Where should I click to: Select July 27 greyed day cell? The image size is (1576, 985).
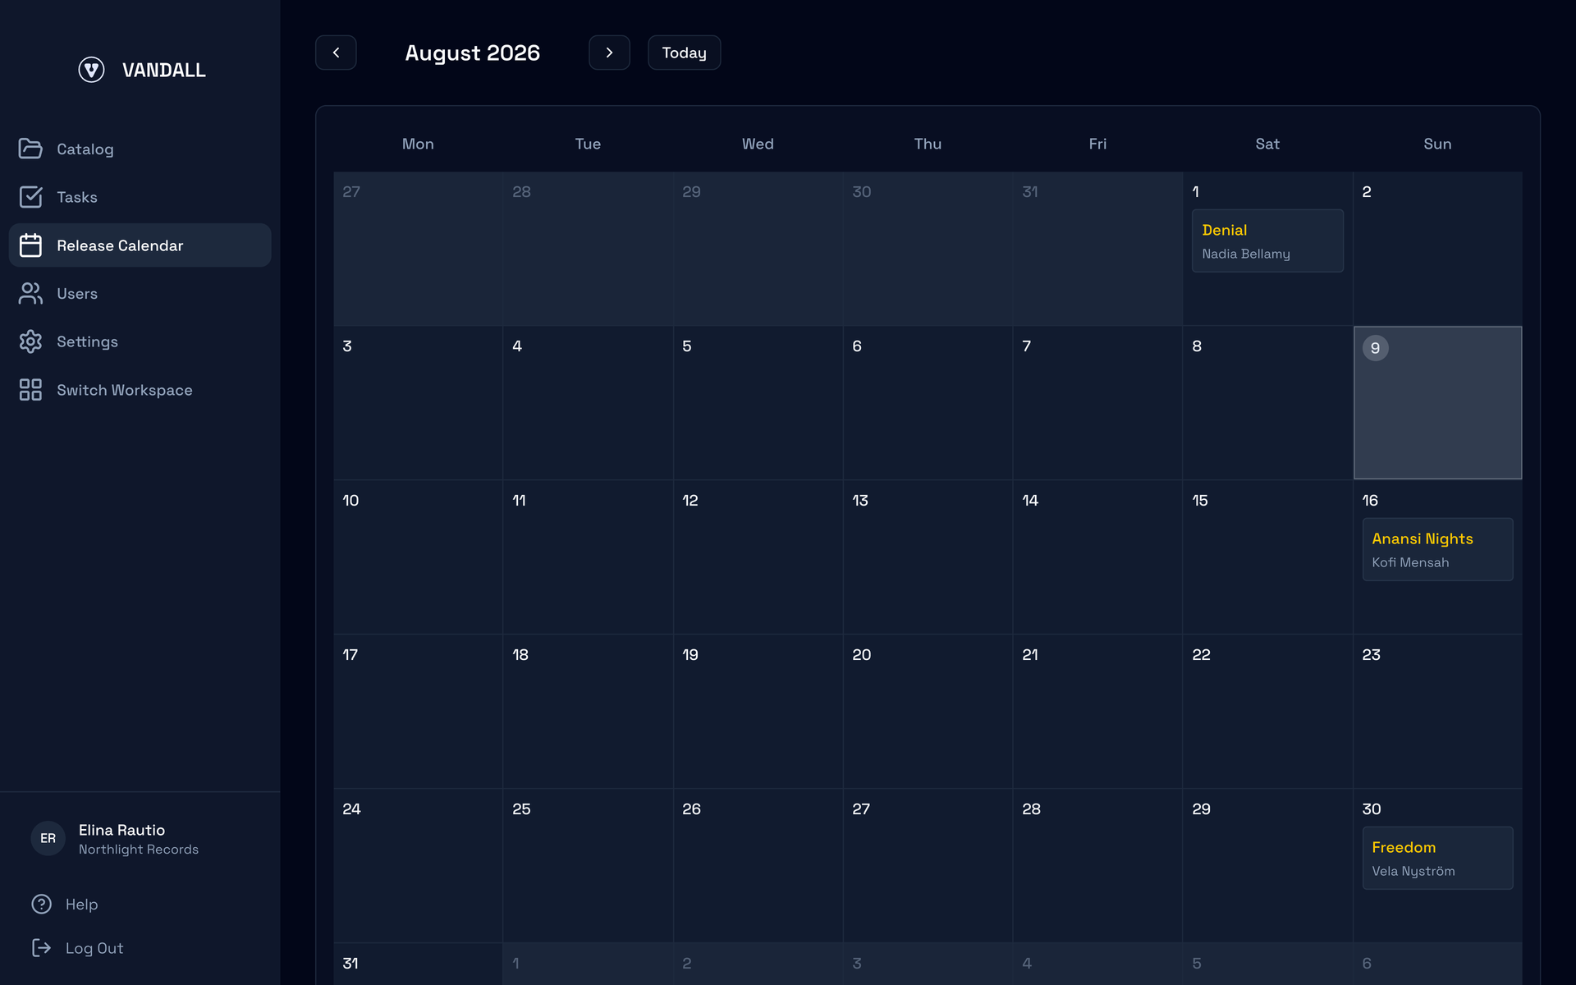[x=418, y=248]
